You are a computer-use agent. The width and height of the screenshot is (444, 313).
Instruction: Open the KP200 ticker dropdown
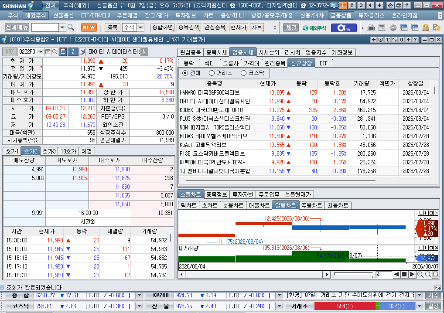[x=279, y=296]
